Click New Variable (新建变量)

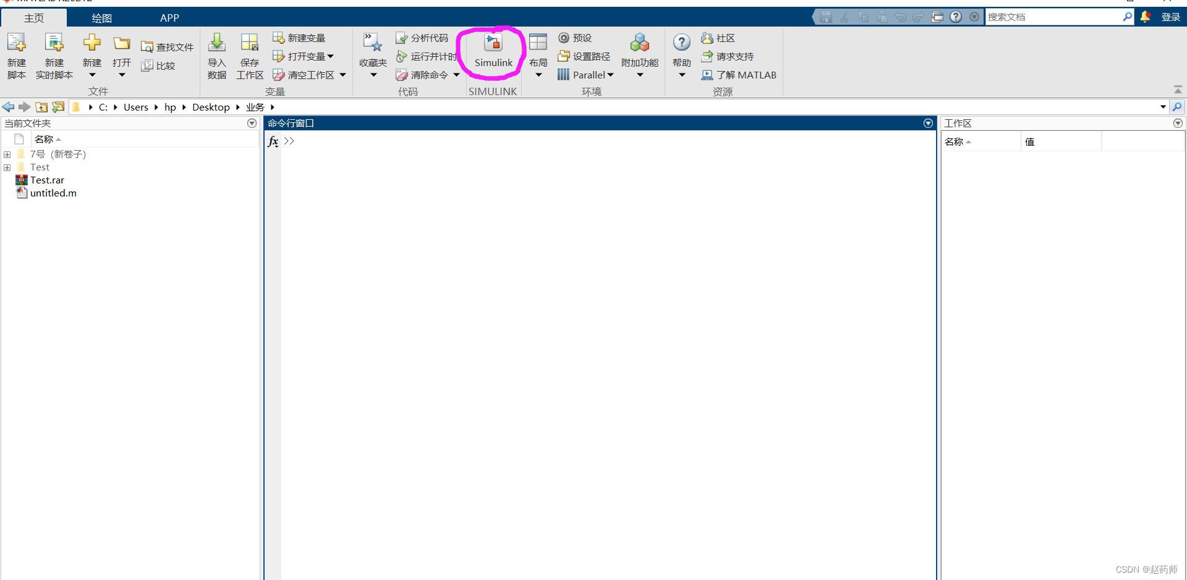[299, 38]
